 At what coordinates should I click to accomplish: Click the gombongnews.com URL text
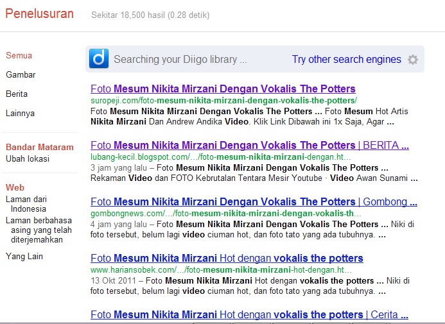[225, 213]
